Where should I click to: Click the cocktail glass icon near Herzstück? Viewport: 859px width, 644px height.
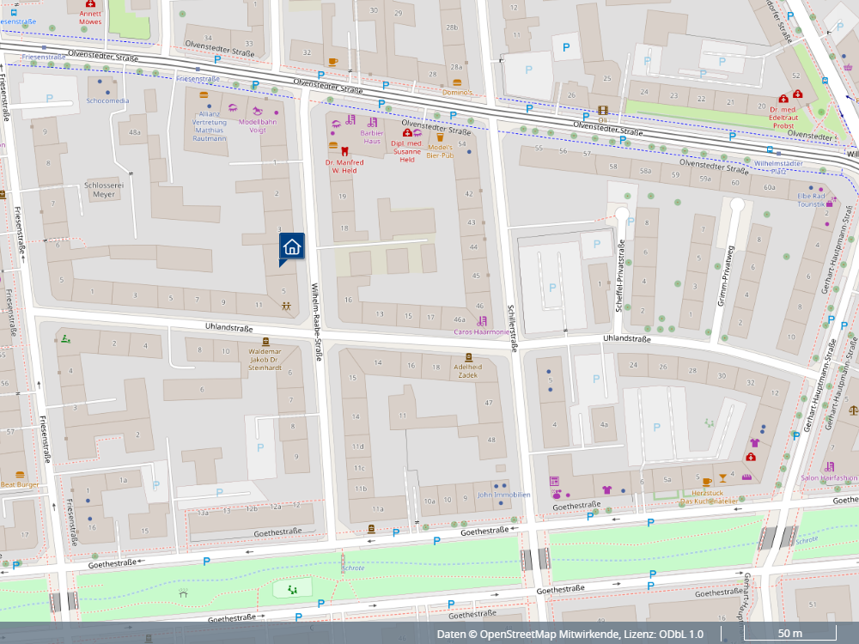[x=723, y=478]
